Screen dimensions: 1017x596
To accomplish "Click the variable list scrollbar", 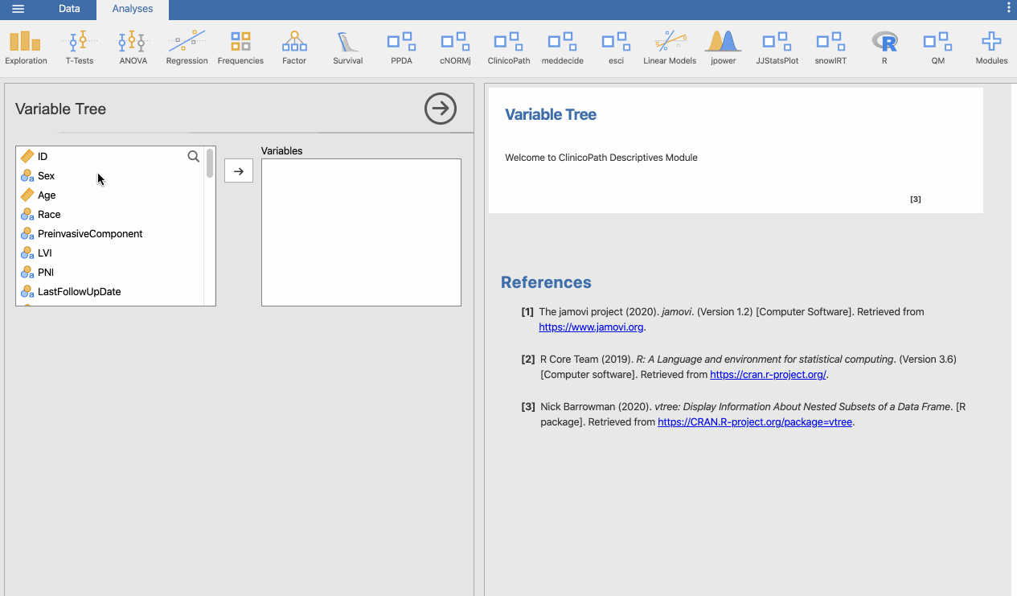I will 210,163.
